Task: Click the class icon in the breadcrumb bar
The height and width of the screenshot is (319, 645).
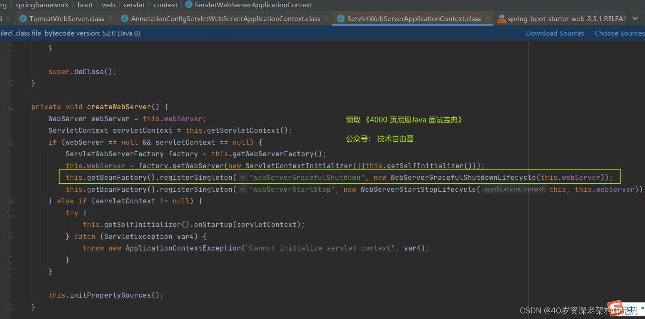Action: (x=189, y=5)
